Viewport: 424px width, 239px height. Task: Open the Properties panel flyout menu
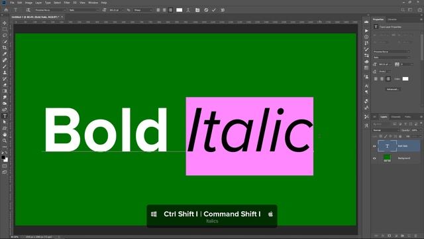[421, 19]
